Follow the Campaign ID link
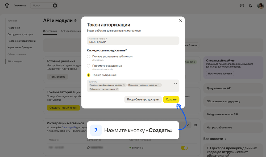Image resolution: width=266 pixels, height=157 pixels. coord(69,127)
